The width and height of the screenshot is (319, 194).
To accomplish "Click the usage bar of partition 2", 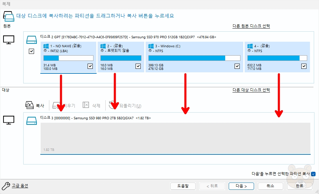I will click(121, 58).
